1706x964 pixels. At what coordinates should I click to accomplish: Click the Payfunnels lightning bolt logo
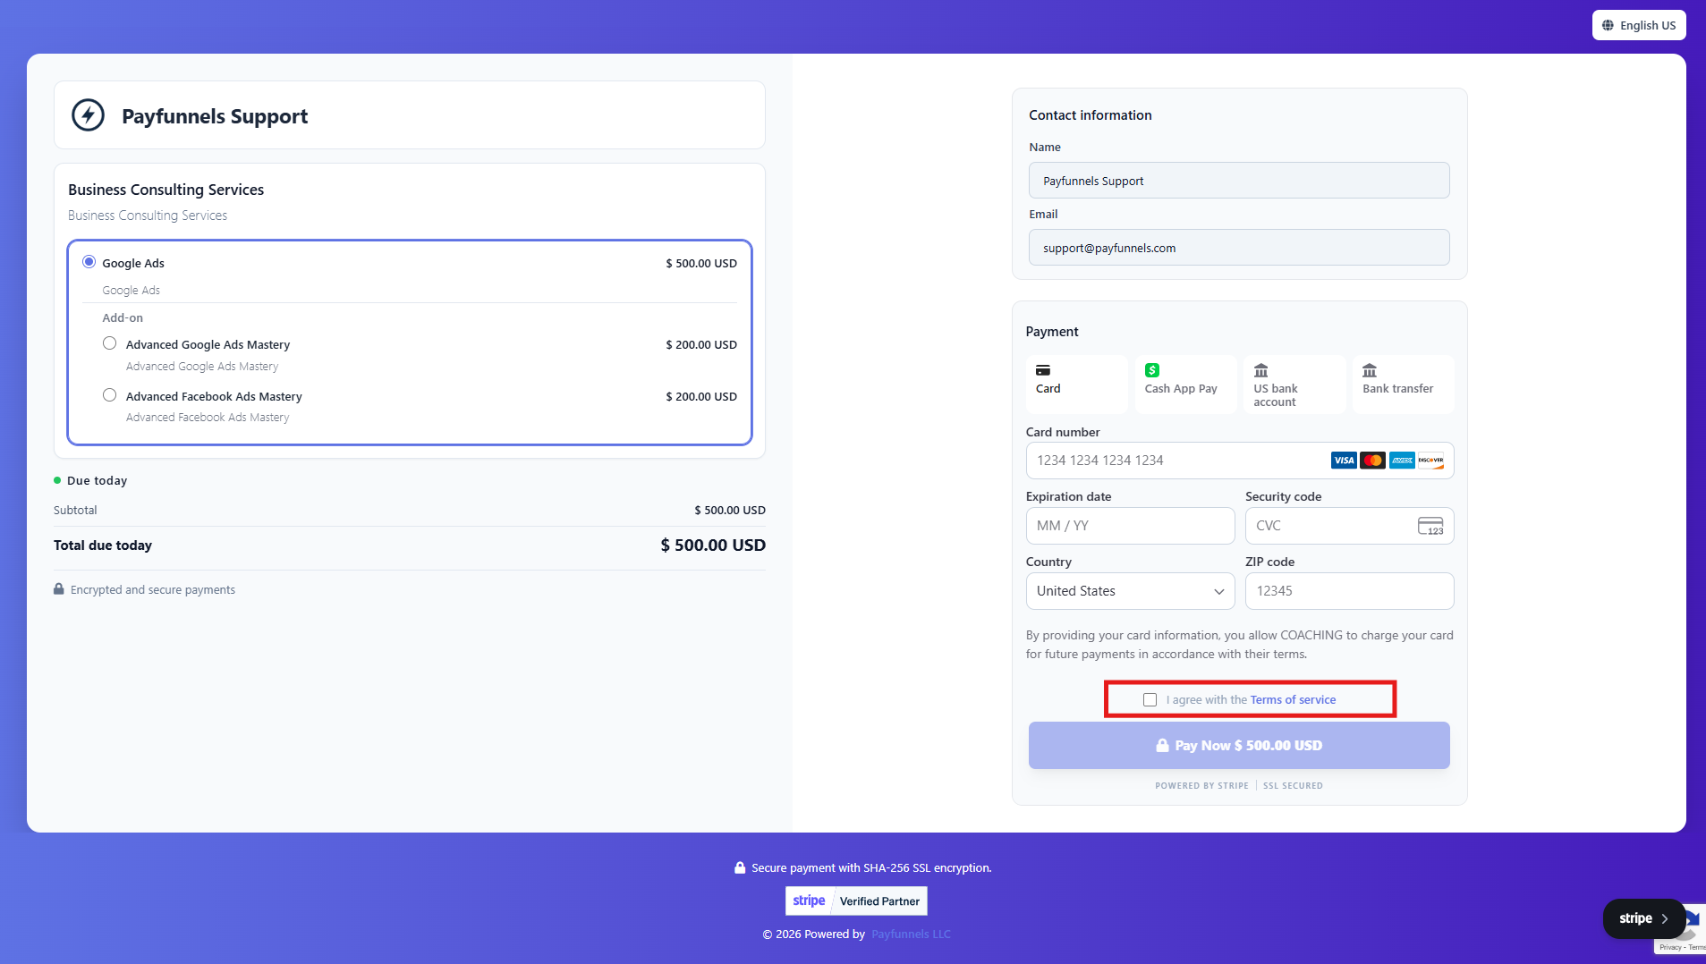click(x=88, y=115)
